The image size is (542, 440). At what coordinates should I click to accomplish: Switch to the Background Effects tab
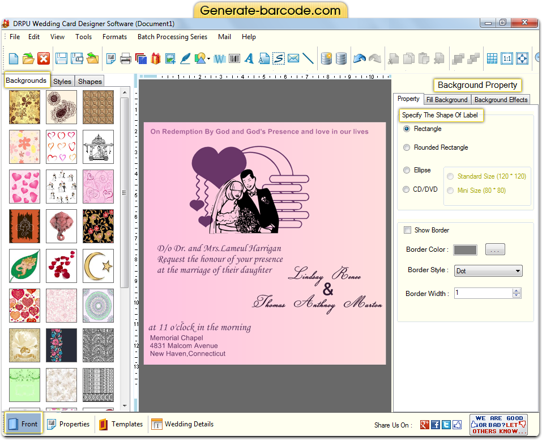pyautogui.click(x=501, y=100)
